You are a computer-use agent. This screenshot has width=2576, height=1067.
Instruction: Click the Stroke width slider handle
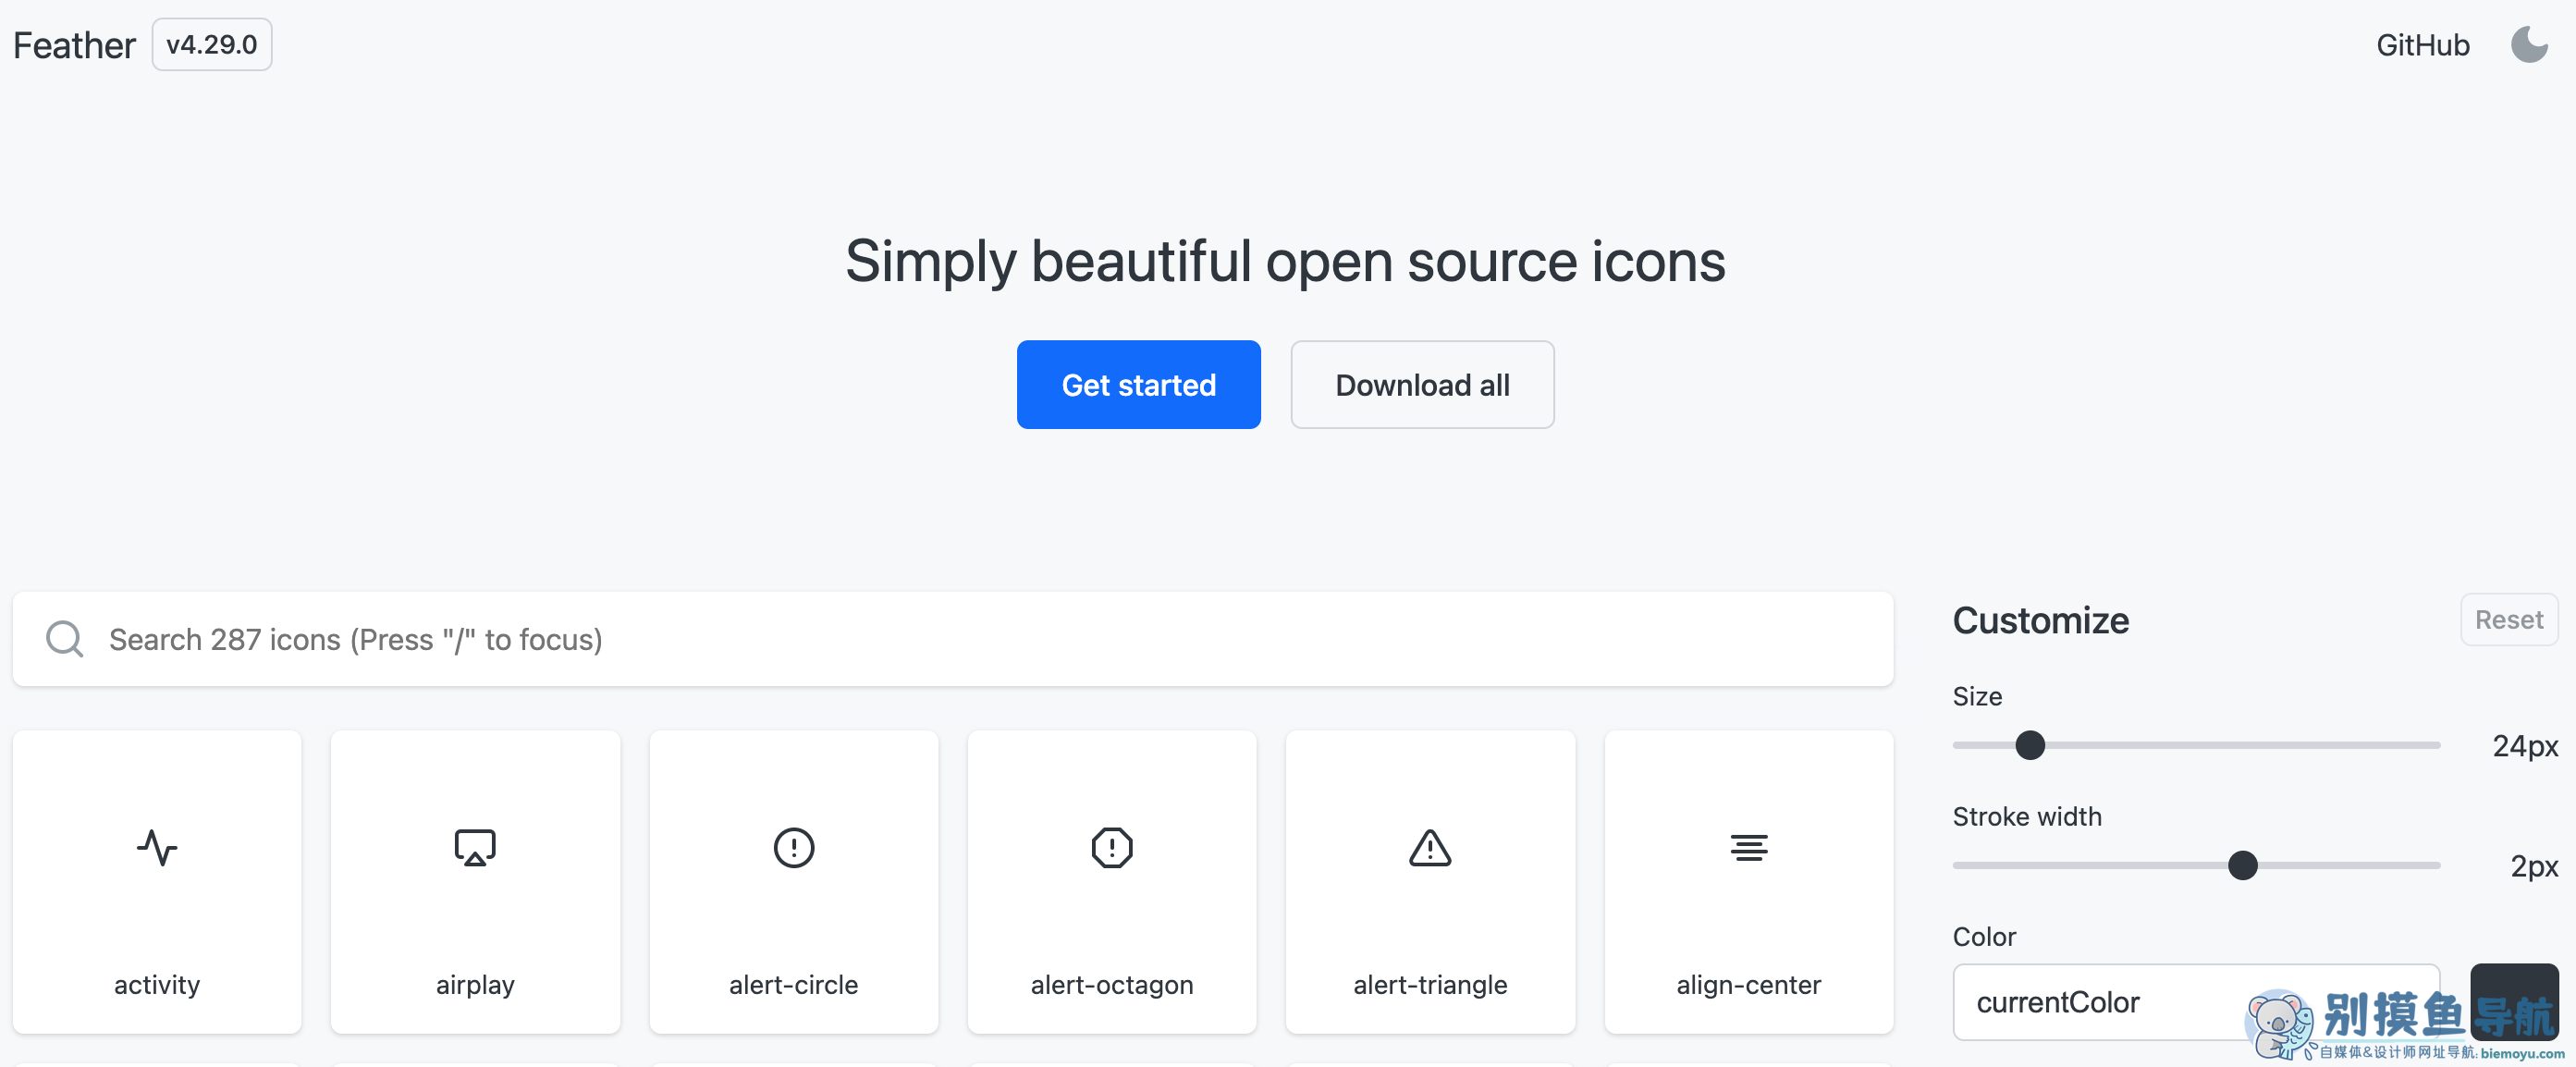(x=2242, y=865)
